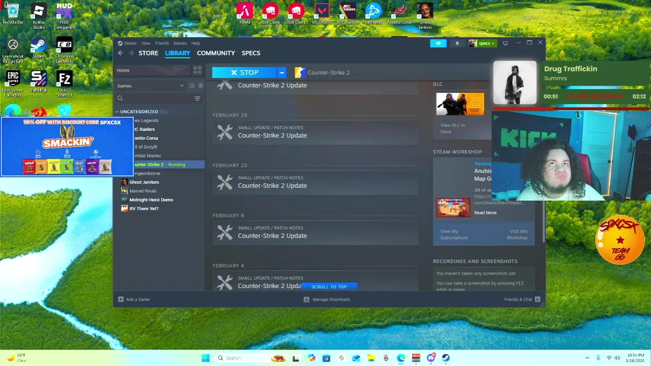Open February 23 Counter-Strike 2 Update
This screenshot has width=651, height=366.
coord(315,182)
